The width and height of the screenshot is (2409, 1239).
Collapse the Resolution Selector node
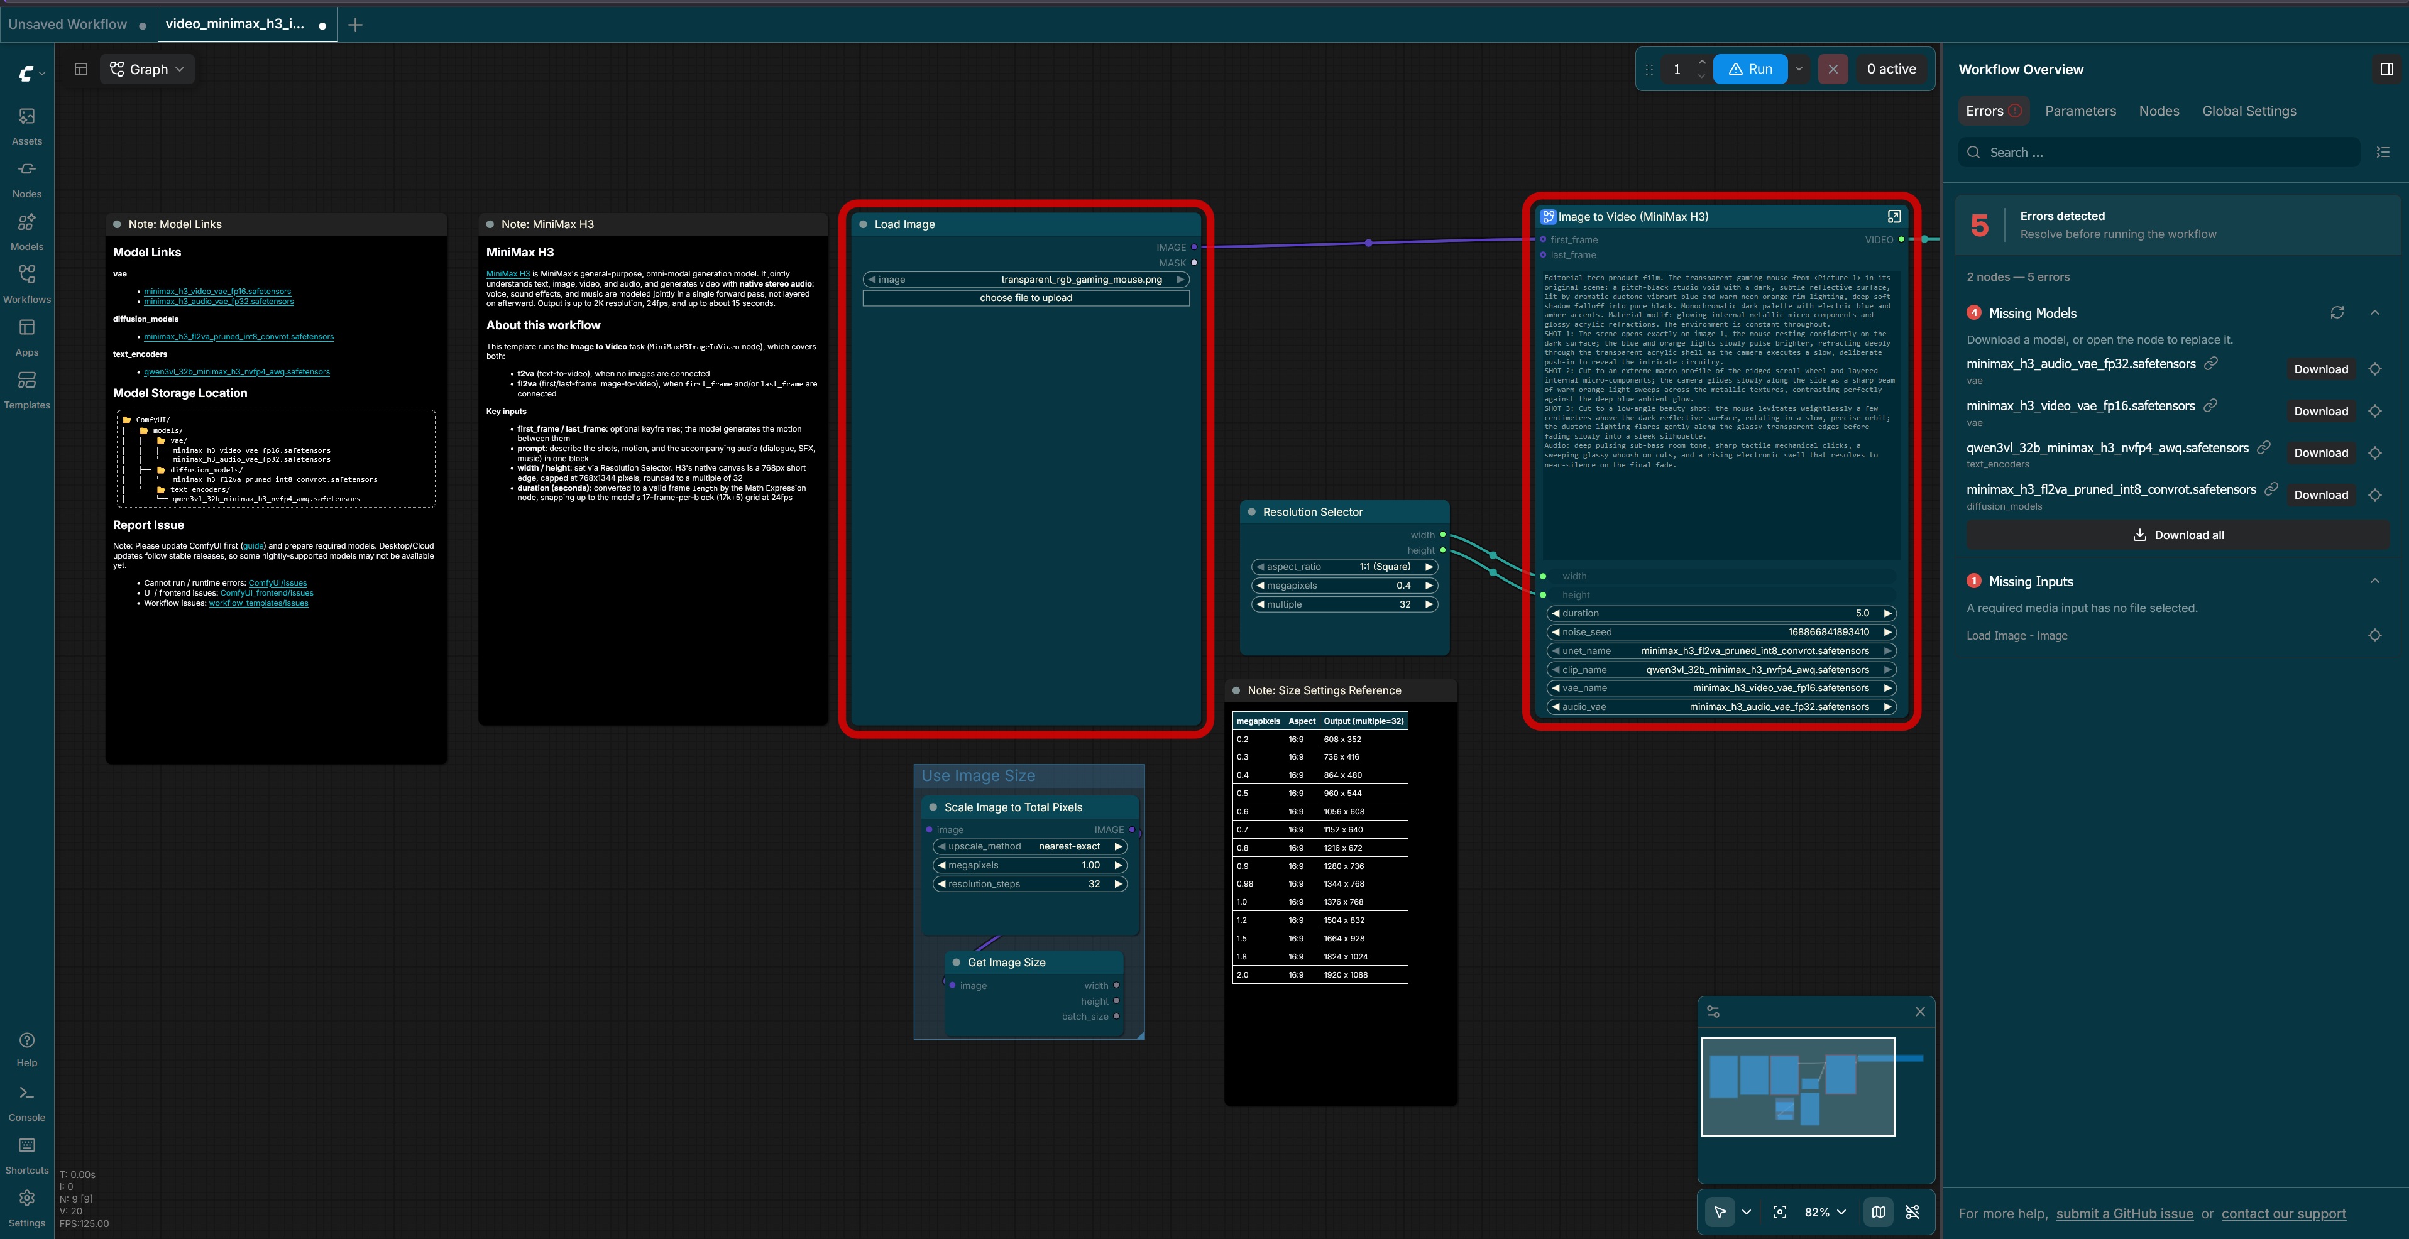(1251, 513)
